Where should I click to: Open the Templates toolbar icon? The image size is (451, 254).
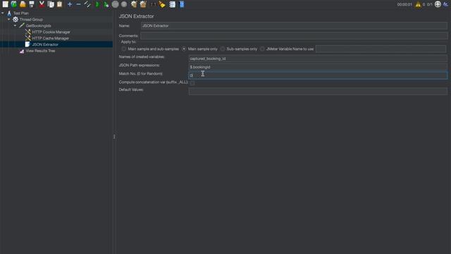click(x=14, y=4)
